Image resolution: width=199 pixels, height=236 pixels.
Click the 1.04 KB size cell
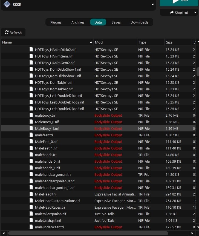point(171,221)
